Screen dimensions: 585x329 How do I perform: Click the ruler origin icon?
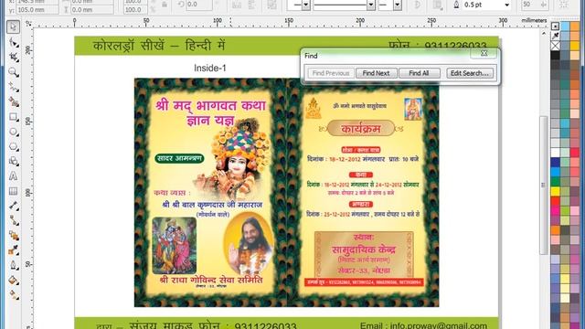(x=28, y=24)
